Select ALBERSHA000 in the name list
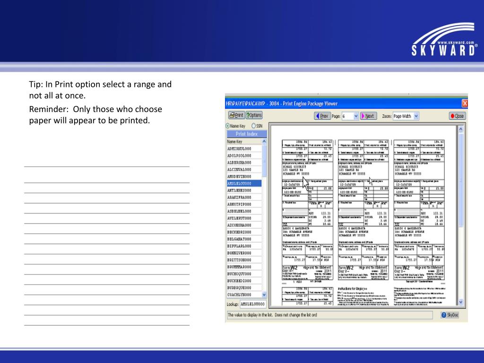Screen dimensions: 484x363 tap(244, 163)
